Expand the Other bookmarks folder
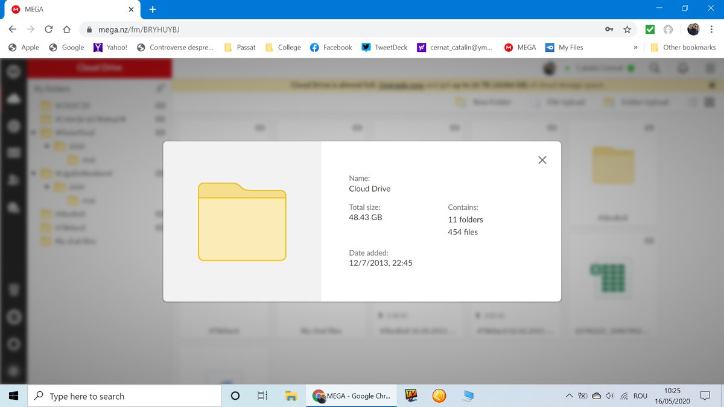 coord(683,47)
